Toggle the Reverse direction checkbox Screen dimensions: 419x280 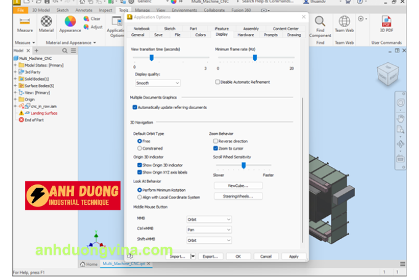pyautogui.click(x=216, y=141)
